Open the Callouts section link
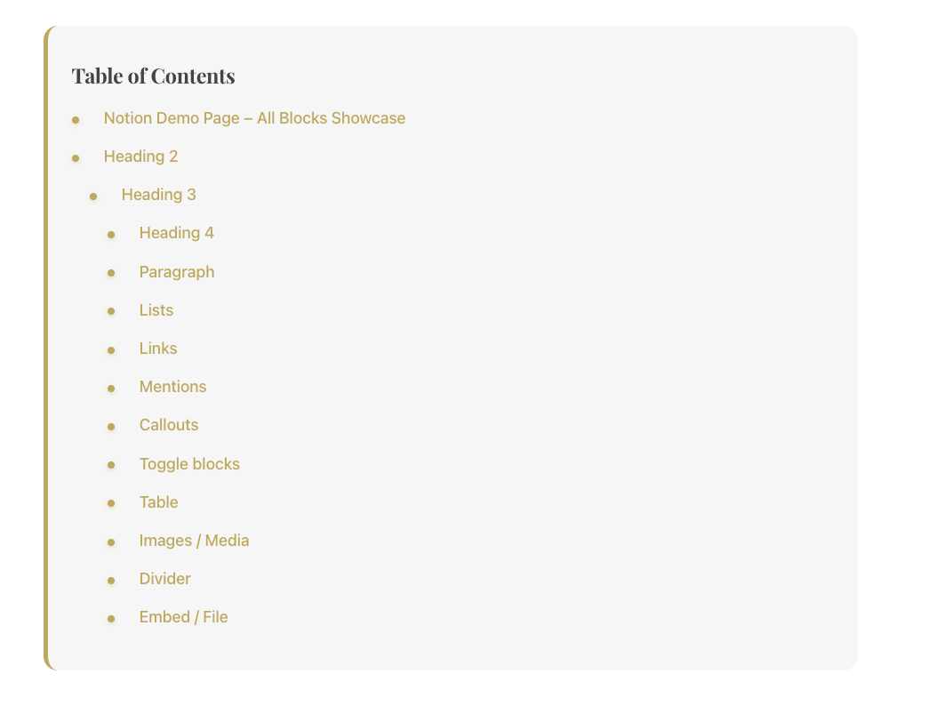Screen dimensions: 944x714 click(x=169, y=424)
